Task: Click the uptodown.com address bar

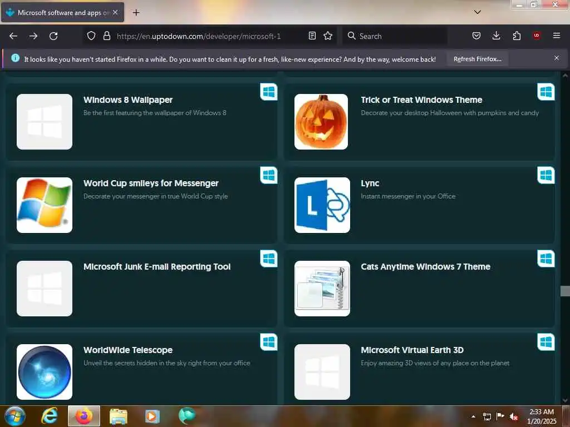Action: click(x=211, y=36)
